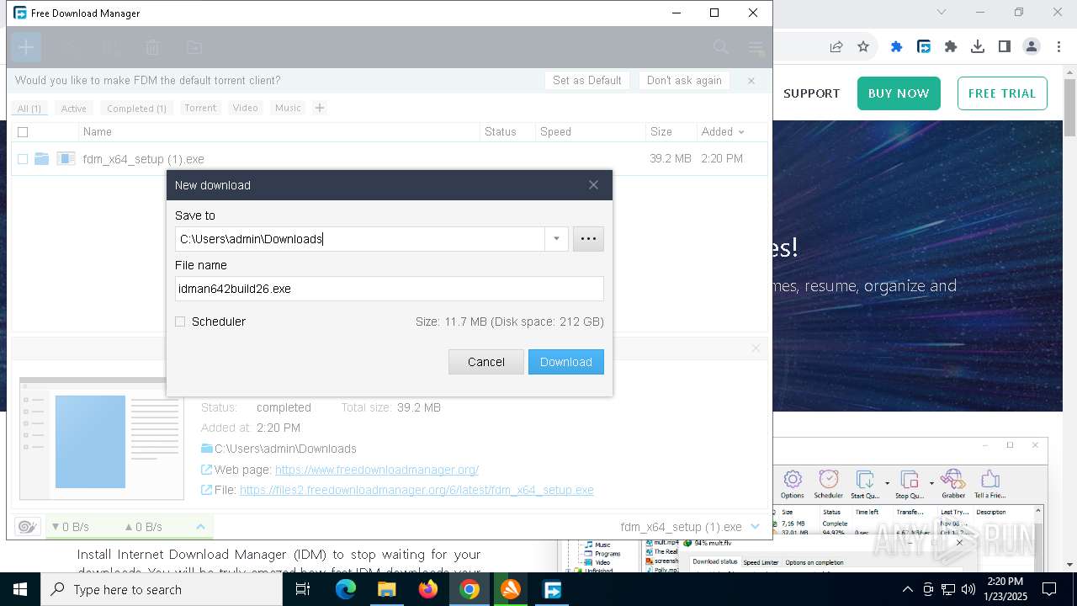
Task: Select the Completed (1) filter tab
Action: point(136,108)
